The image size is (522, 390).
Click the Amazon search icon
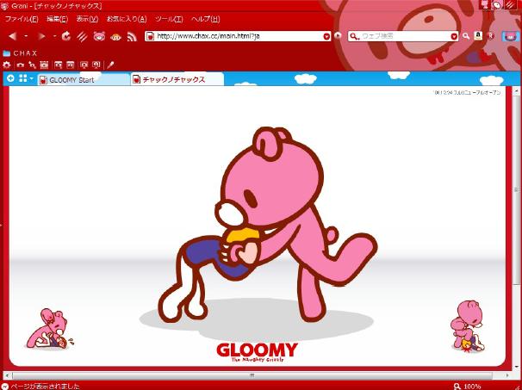pyautogui.click(x=478, y=36)
